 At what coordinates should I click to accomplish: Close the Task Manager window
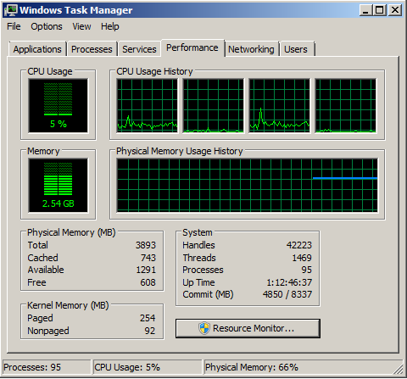point(394,10)
